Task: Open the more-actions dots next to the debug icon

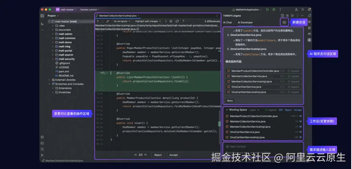Action: (280, 10)
